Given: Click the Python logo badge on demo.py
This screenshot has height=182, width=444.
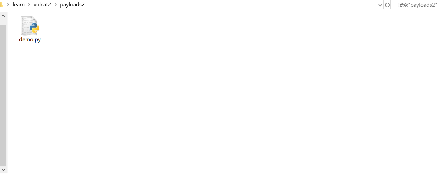Looking at the screenshot, I should 34,29.
